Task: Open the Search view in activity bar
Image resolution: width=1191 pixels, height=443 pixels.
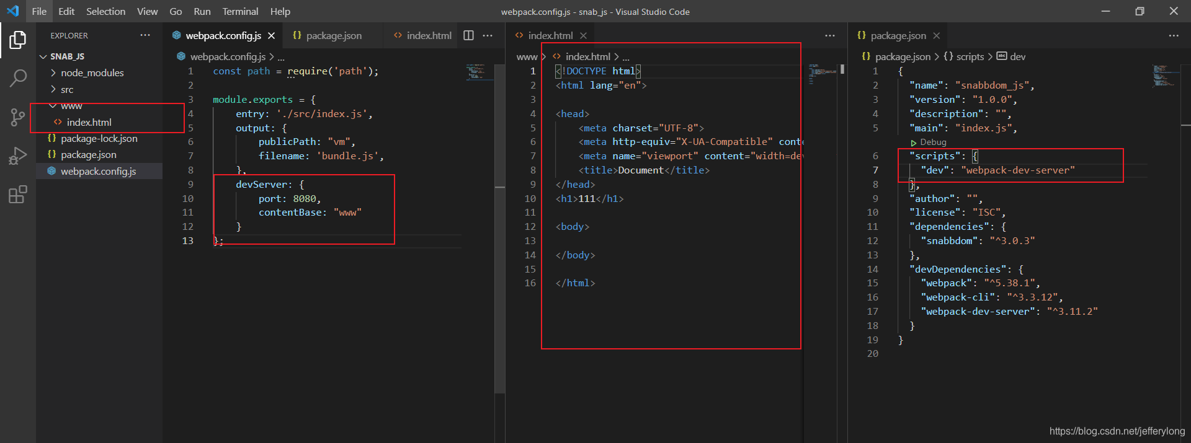Action: tap(18, 78)
